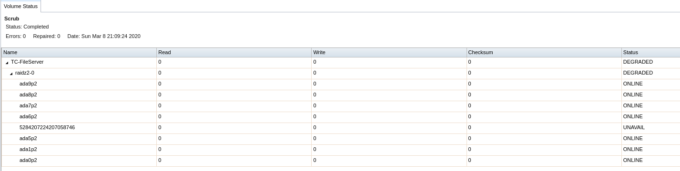Select the ada8p2 disk row

[x=340, y=95]
